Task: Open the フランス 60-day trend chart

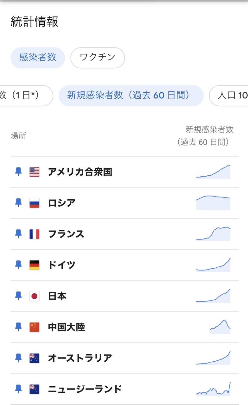Action: tap(213, 234)
